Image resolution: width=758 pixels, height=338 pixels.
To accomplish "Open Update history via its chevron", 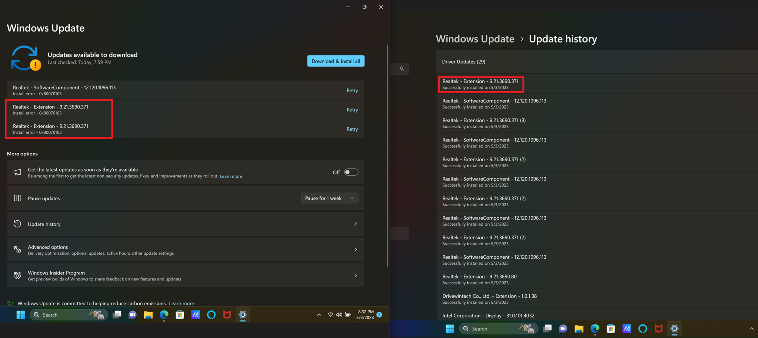I will click(x=356, y=224).
